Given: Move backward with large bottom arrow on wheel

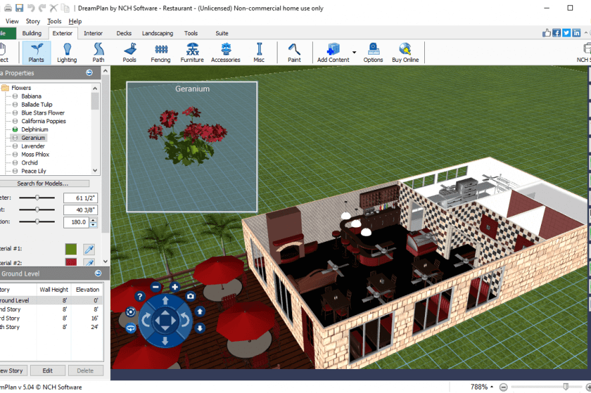Looking at the screenshot, I should click(x=165, y=340).
